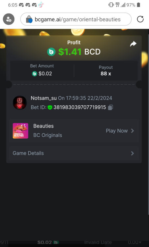The height and width of the screenshot is (247, 149).
Task: Tap the green verified shield icon
Action: 50,107
